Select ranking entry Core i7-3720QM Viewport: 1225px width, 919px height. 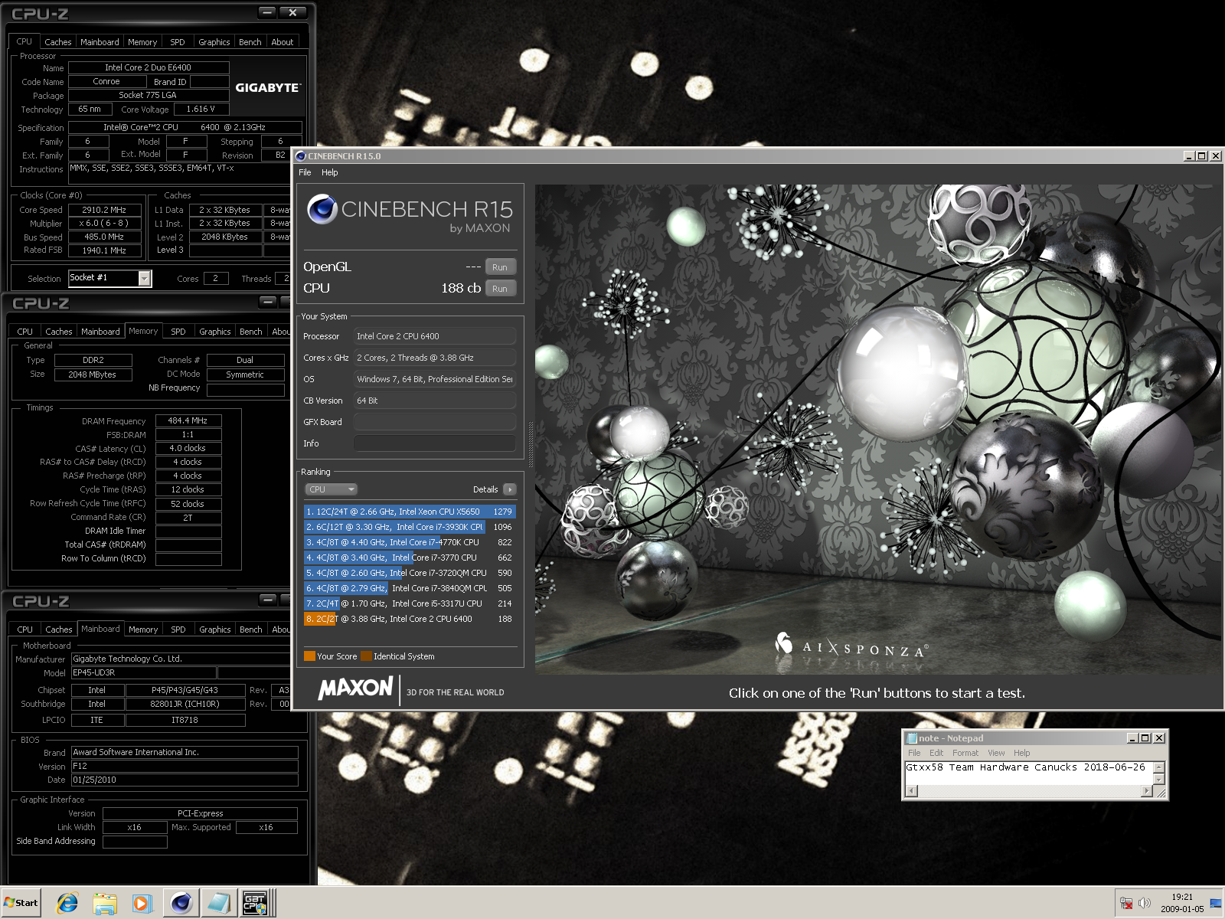(x=410, y=573)
